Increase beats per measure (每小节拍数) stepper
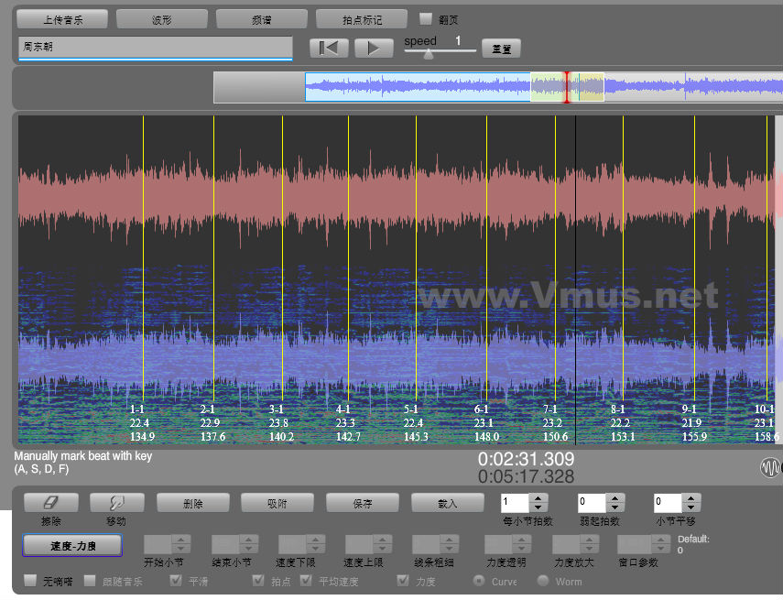Screen dimensions: 783x600 point(538,497)
